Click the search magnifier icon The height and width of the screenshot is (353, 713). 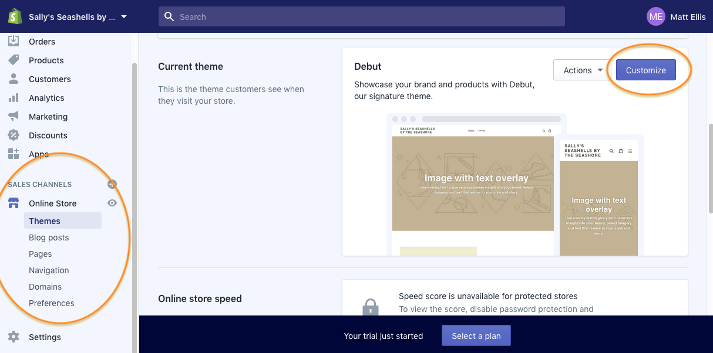point(169,16)
